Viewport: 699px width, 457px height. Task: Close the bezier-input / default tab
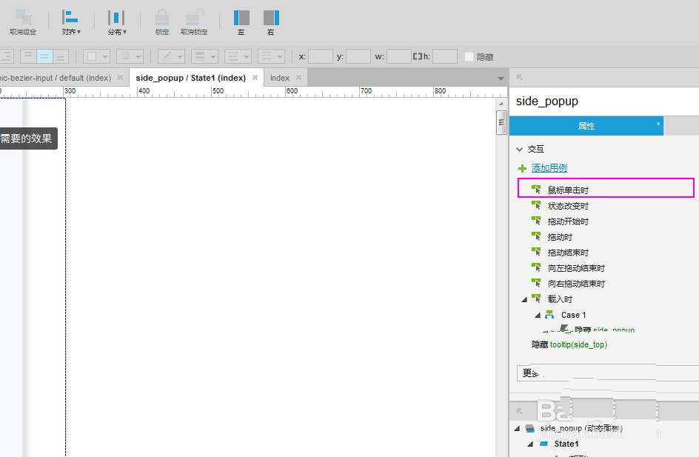(120, 78)
